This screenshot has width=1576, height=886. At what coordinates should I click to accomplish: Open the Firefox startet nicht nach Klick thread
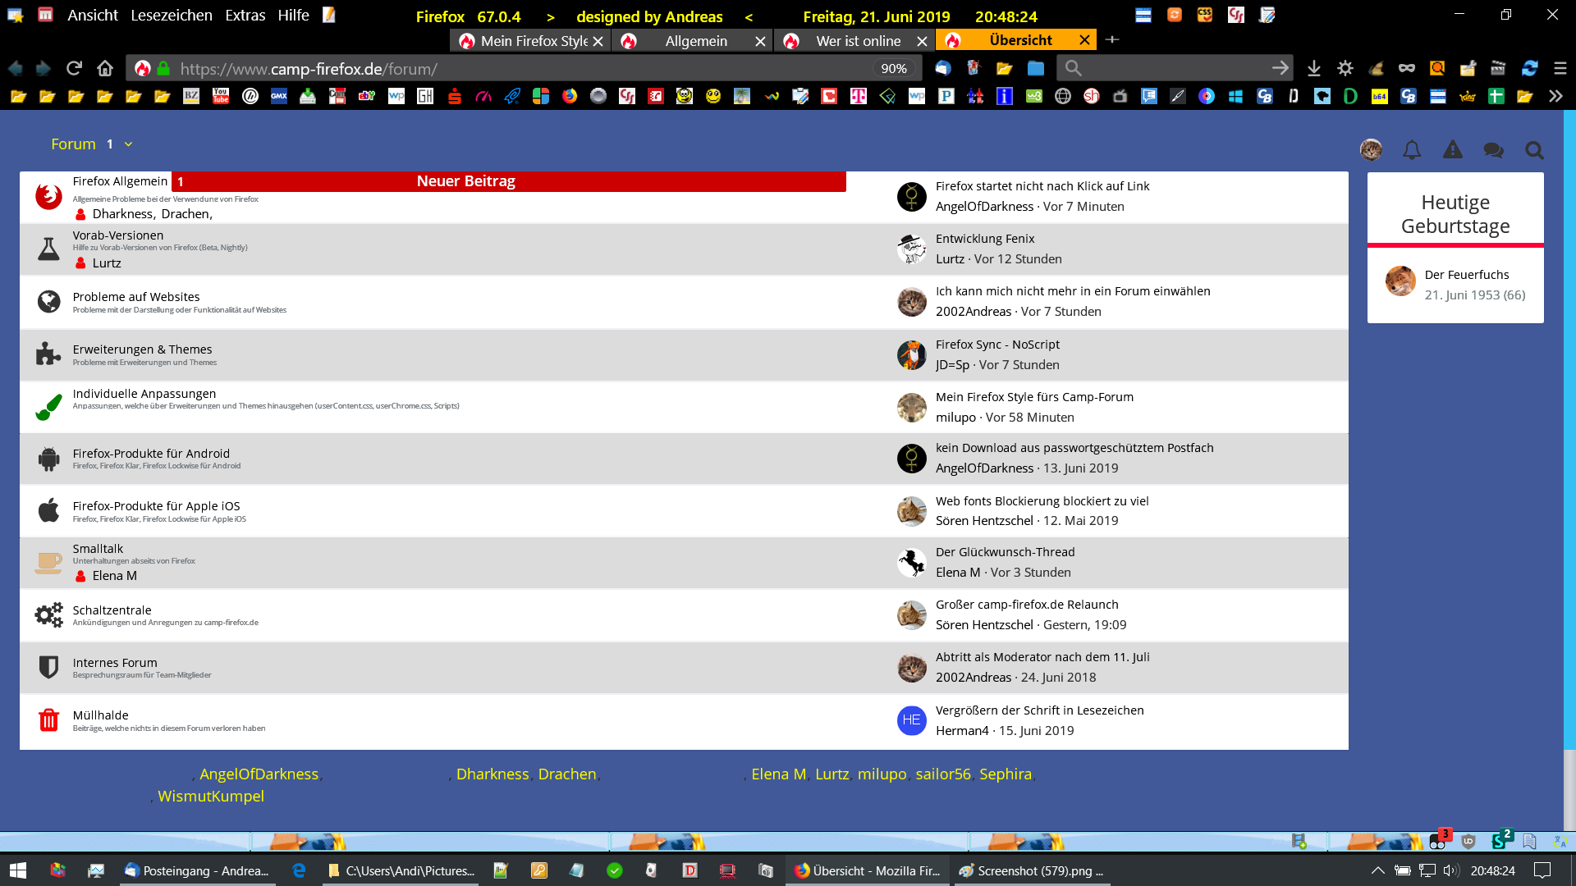tap(1042, 186)
